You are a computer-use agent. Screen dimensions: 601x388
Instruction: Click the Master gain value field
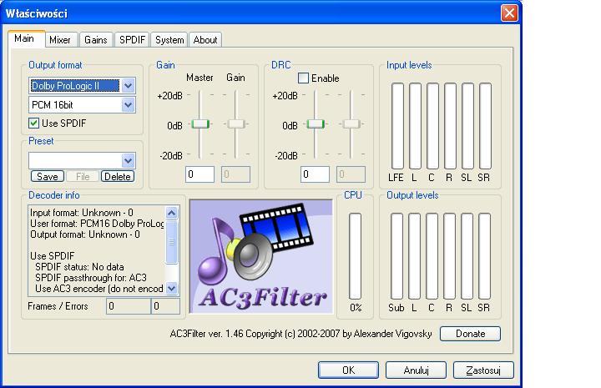[199, 174]
